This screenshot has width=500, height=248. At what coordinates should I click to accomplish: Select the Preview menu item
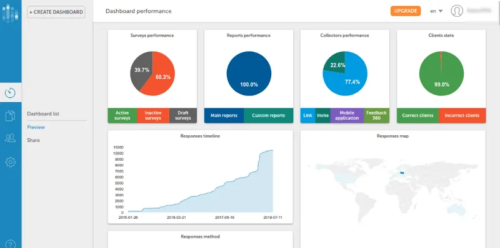[x=36, y=127]
